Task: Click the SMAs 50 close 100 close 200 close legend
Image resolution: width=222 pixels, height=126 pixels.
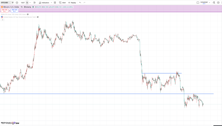Action: coord(13,14)
